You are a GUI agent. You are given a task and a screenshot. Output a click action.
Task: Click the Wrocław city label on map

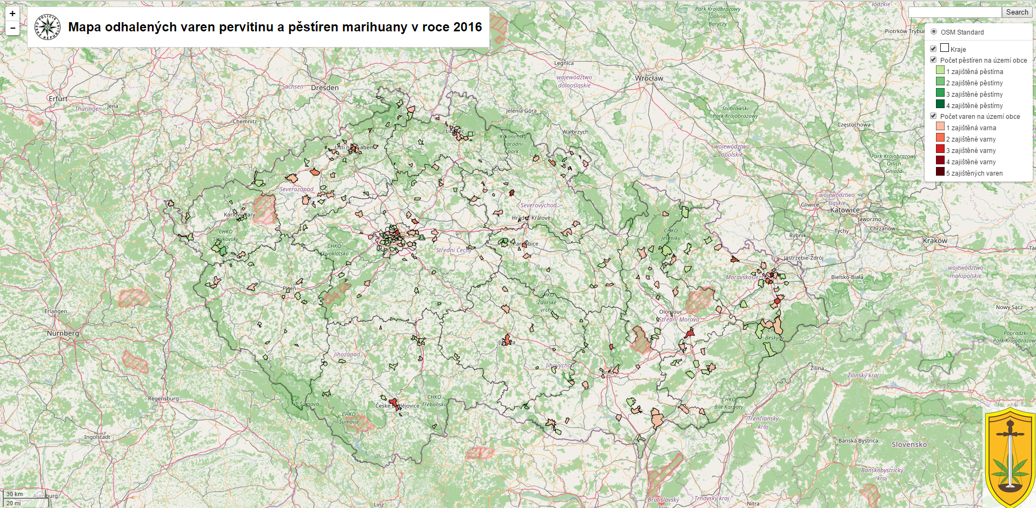coord(649,78)
